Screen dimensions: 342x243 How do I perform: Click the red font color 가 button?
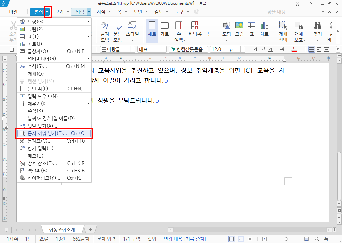[x=294, y=49]
